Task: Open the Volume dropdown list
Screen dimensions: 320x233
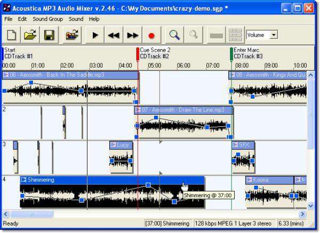Action: pos(274,35)
